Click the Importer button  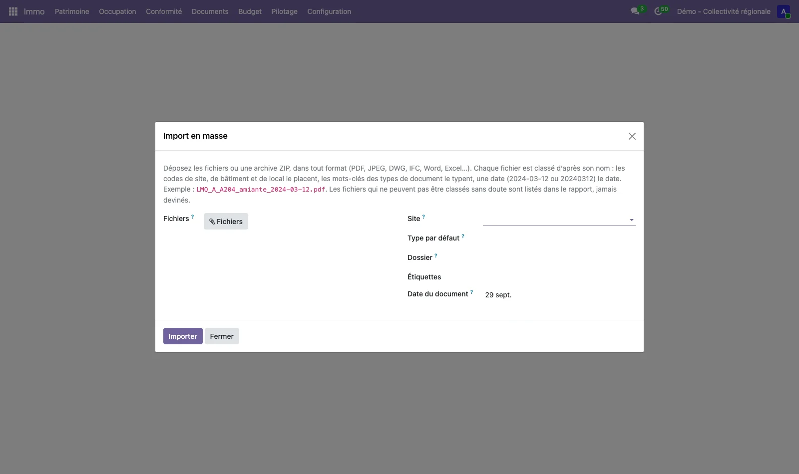[x=183, y=336]
